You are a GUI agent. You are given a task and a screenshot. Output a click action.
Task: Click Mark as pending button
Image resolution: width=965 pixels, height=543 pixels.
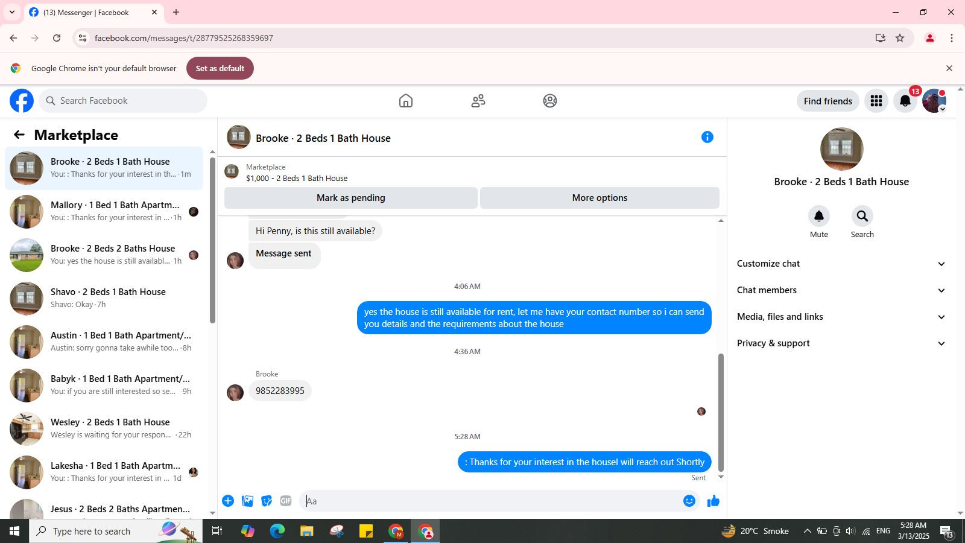[x=351, y=198]
